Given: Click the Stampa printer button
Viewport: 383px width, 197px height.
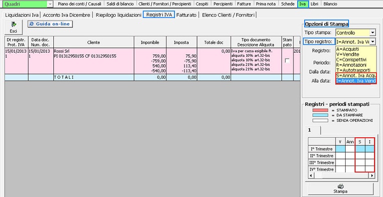Looking at the screenshot, I should coord(341,189).
